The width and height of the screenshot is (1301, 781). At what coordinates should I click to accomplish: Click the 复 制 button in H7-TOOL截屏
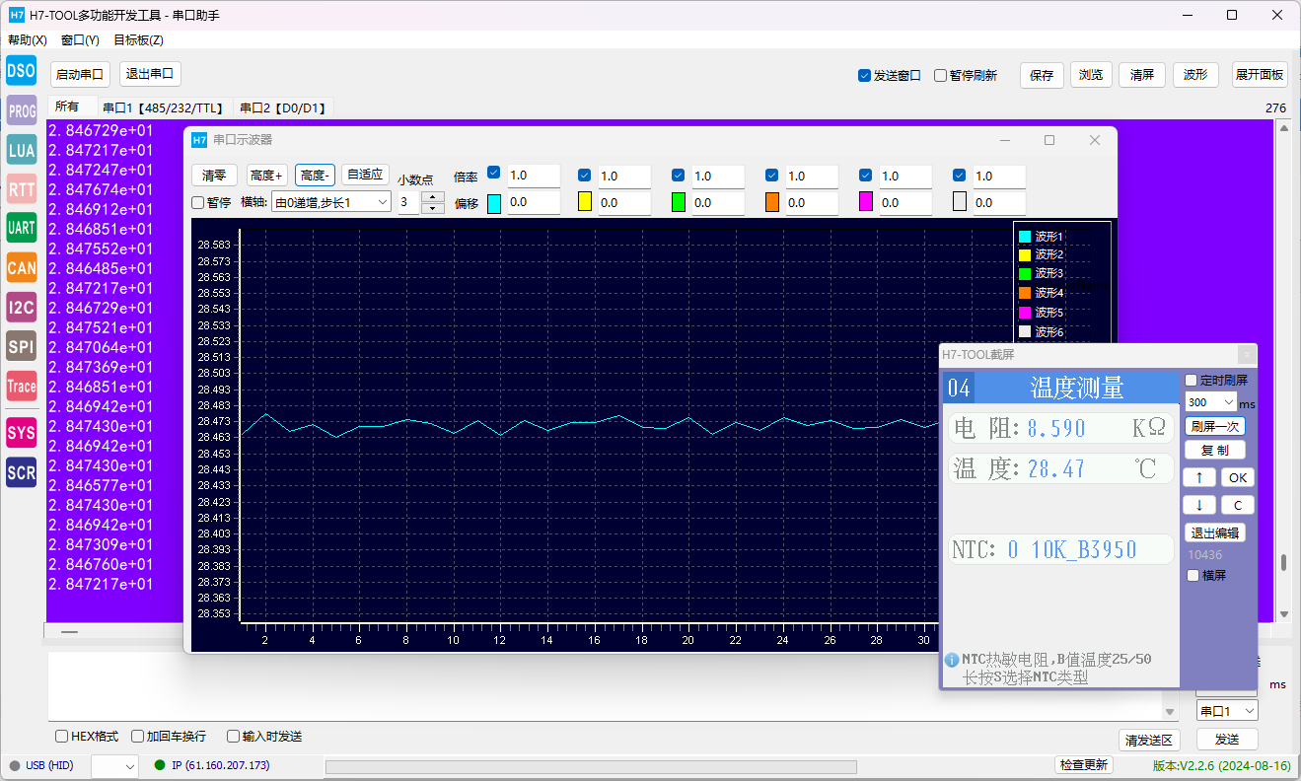[1214, 450]
